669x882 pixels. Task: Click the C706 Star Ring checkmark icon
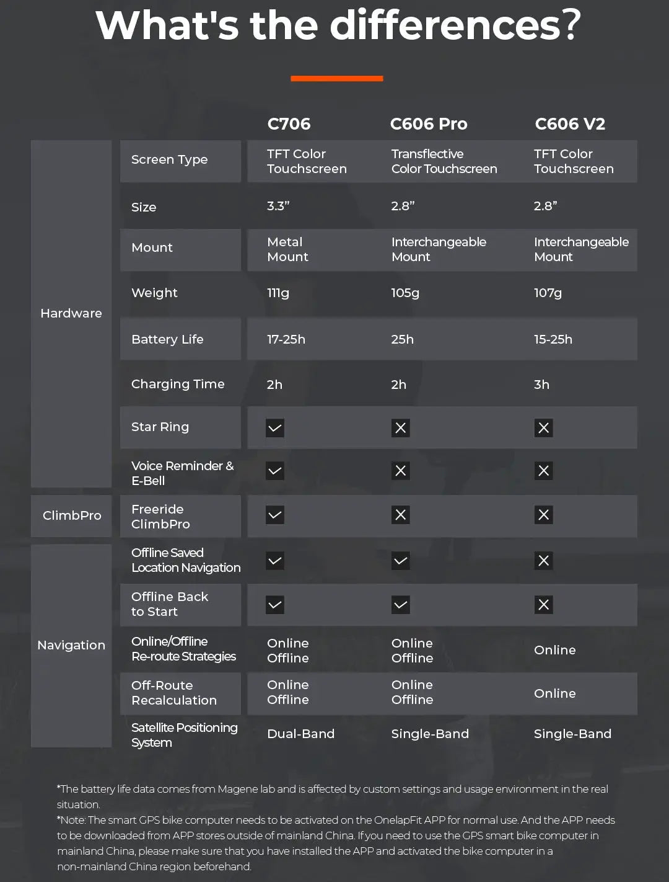pyautogui.click(x=275, y=428)
